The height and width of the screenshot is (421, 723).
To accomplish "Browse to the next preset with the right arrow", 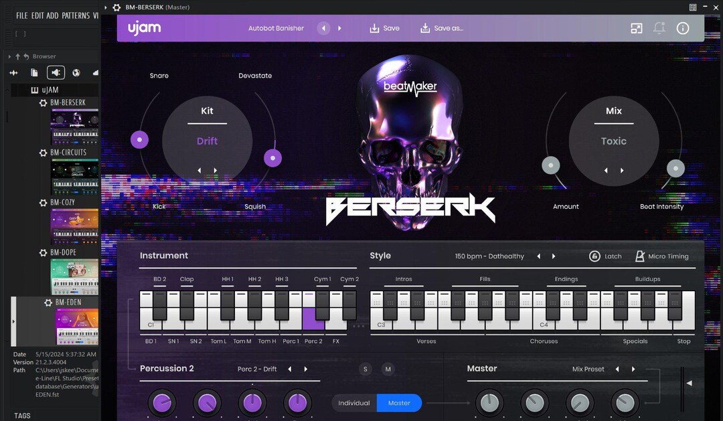I will 340,28.
